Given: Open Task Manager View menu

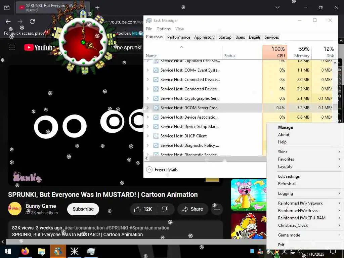Looking at the screenshot, I should coord(179,29).
